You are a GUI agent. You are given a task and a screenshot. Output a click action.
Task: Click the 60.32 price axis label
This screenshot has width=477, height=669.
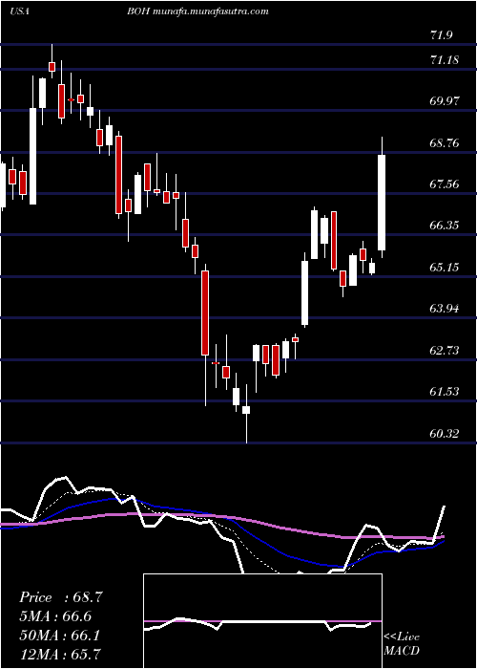(x=445, y=434)
